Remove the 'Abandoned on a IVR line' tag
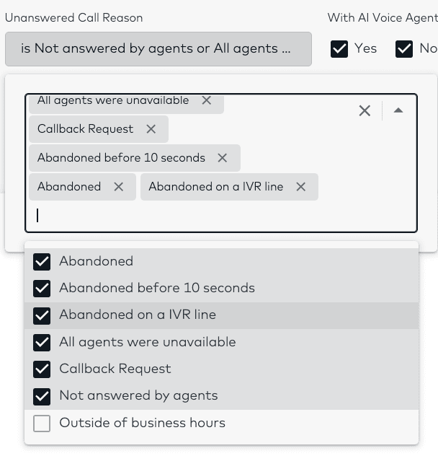 (301, 187)
